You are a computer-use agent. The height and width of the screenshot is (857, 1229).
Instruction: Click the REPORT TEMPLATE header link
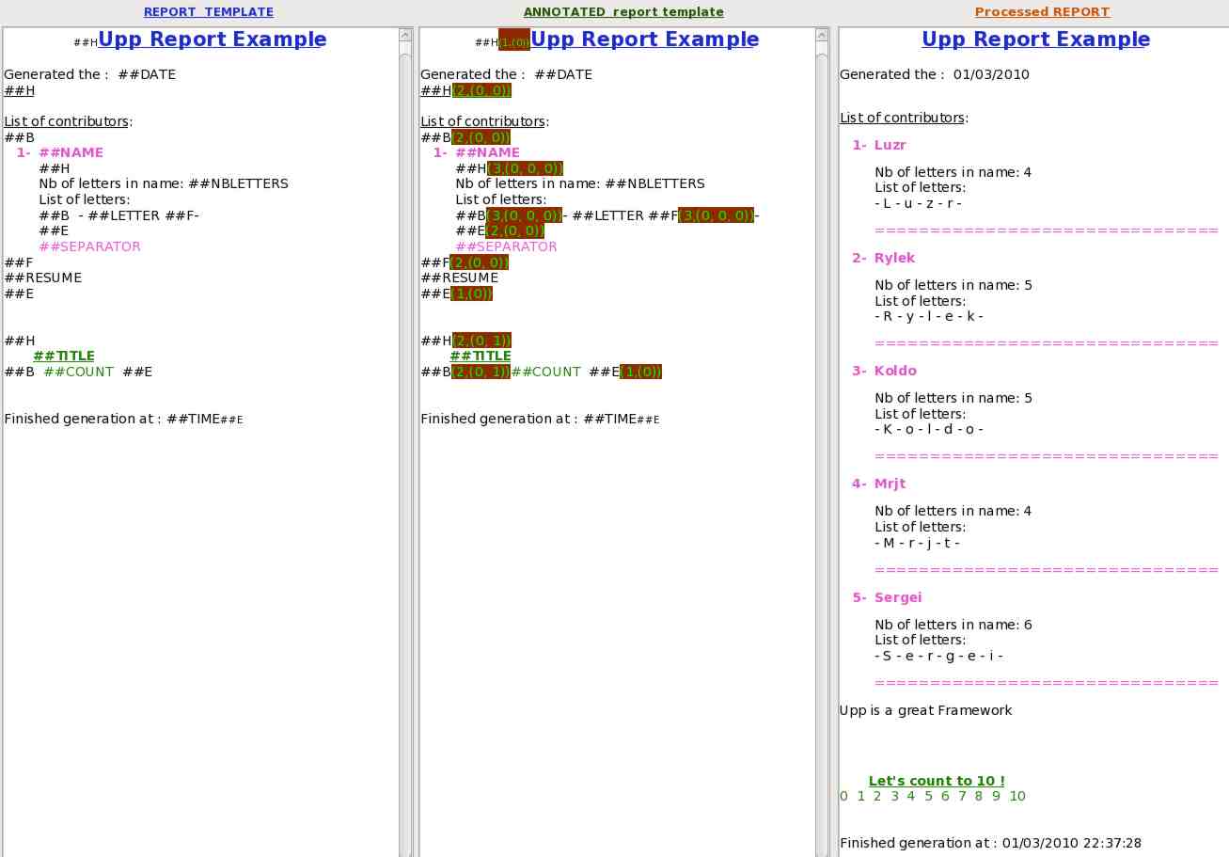coord(208,12)
